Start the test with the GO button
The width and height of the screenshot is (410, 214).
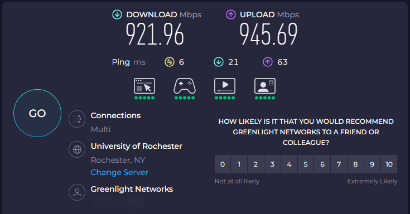pos(37,113)
